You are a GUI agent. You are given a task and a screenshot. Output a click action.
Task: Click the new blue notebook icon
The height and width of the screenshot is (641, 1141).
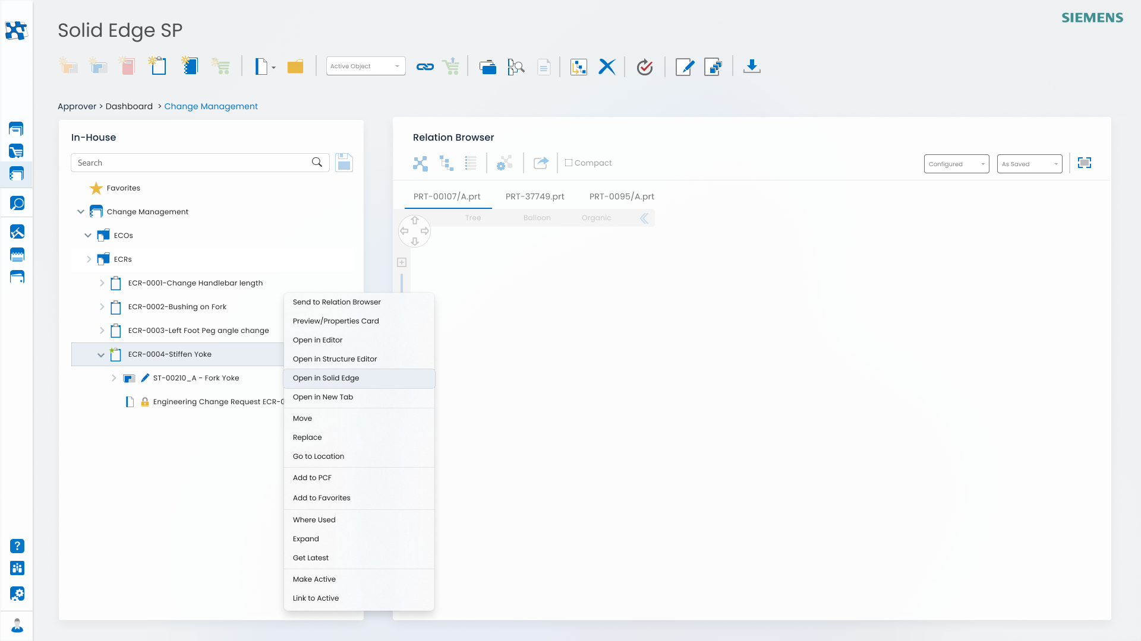tap(190, 65)
